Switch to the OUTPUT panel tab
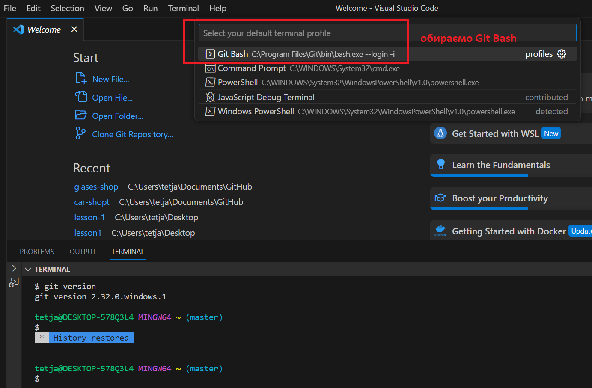Image resolution: width=592 pixels, height=388 pixels. [83, 252]
